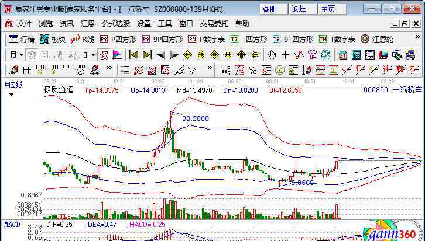Select the vertical lines tool icon
The width and height of the screenshot is (425, 241).
click(x=26, y=70)
